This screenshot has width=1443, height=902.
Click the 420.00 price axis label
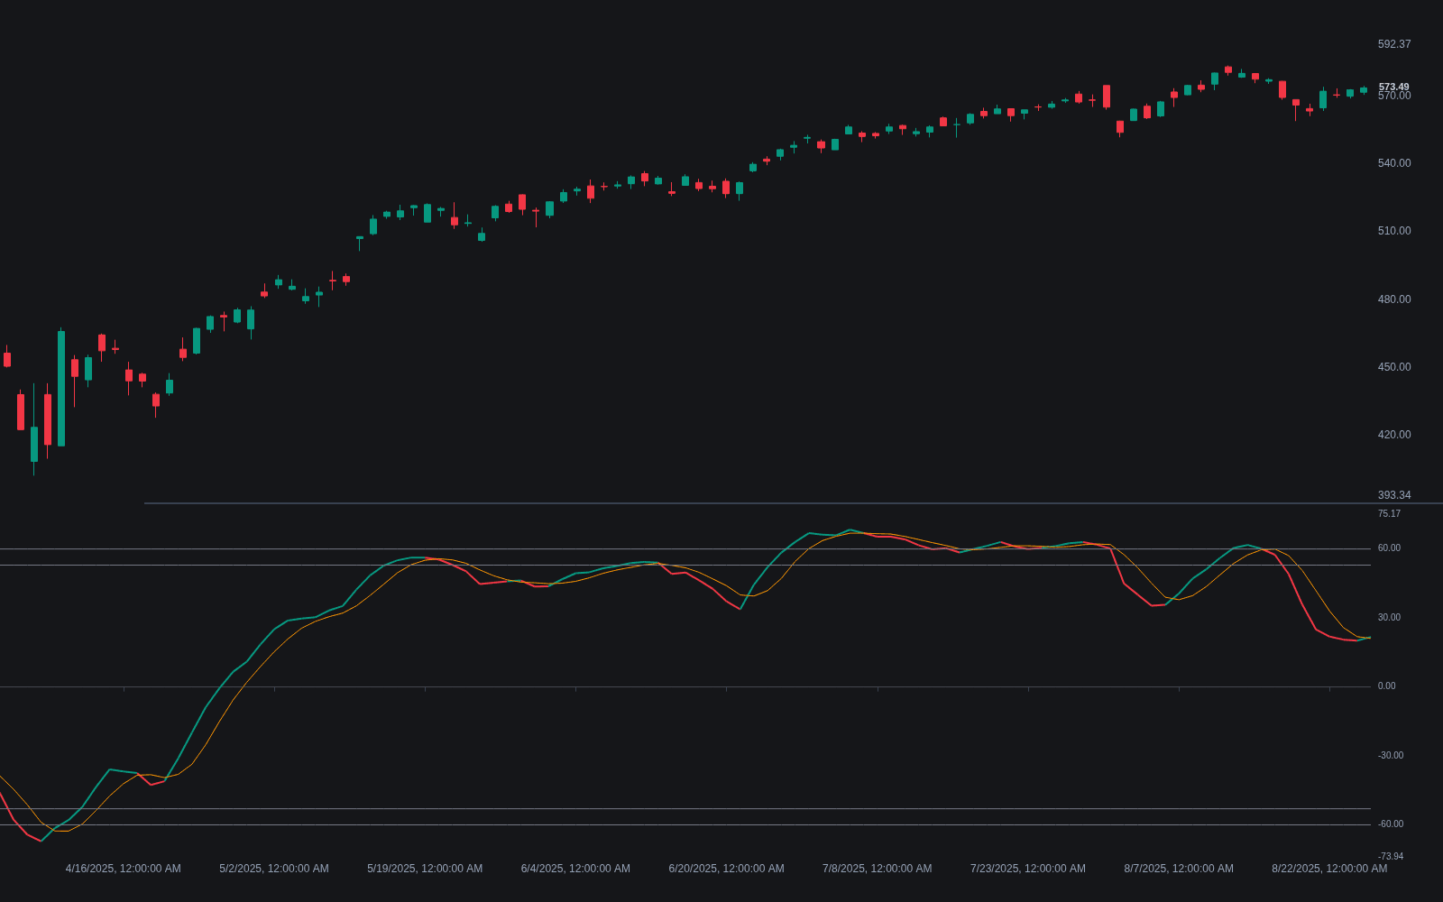(1394, 435)
